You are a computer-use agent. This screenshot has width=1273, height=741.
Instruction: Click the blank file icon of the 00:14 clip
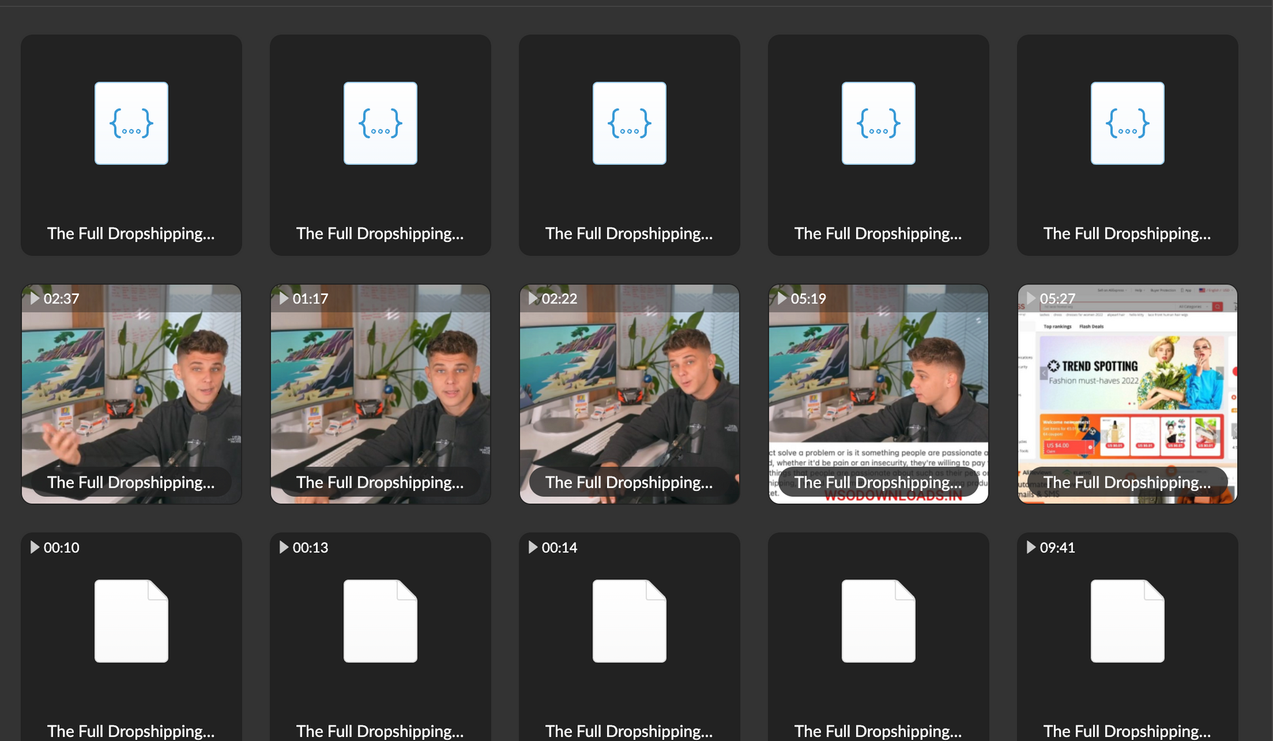[629, 621]
